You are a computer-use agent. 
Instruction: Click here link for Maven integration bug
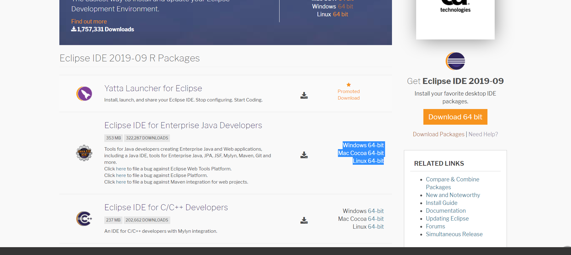click(x=121, y=182)
